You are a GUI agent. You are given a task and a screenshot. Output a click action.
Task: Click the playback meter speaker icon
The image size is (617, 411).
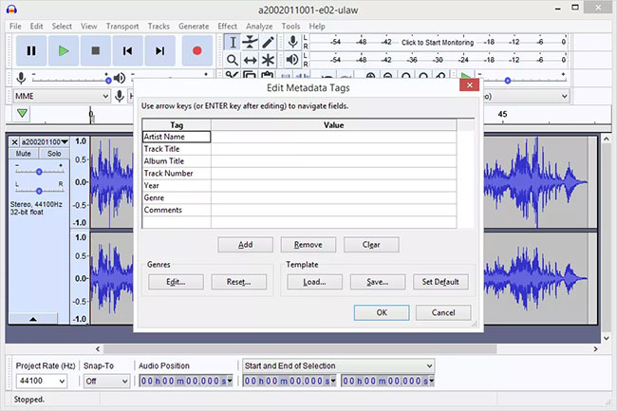coord(292,60)
